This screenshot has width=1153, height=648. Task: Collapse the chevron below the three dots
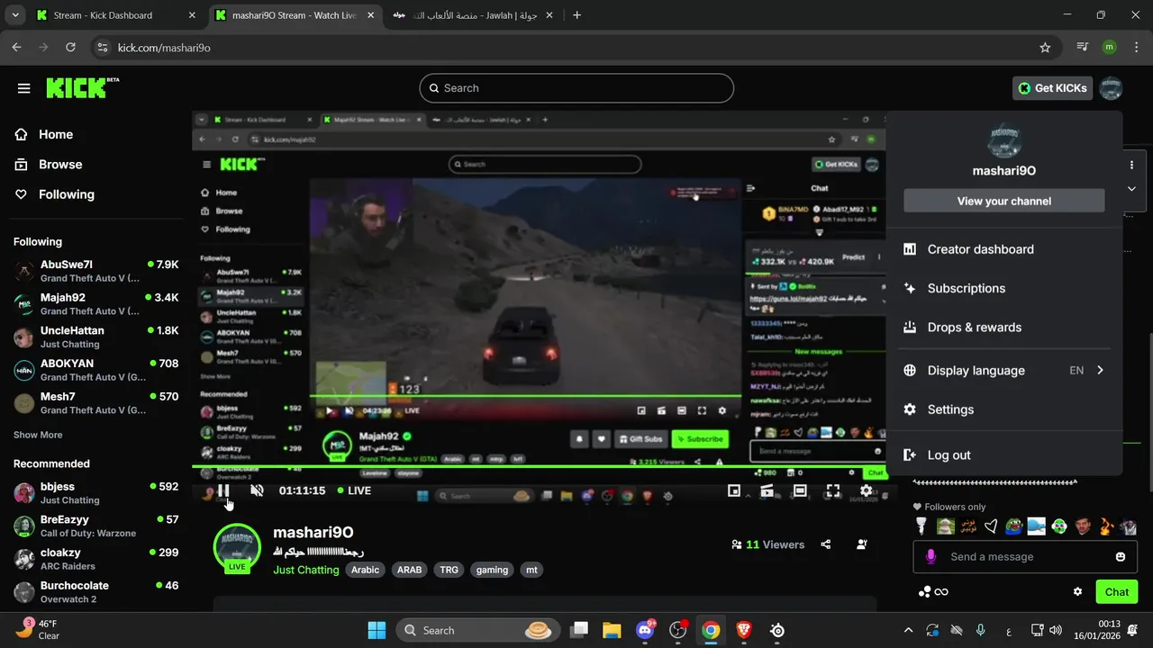coord(1131,189)
